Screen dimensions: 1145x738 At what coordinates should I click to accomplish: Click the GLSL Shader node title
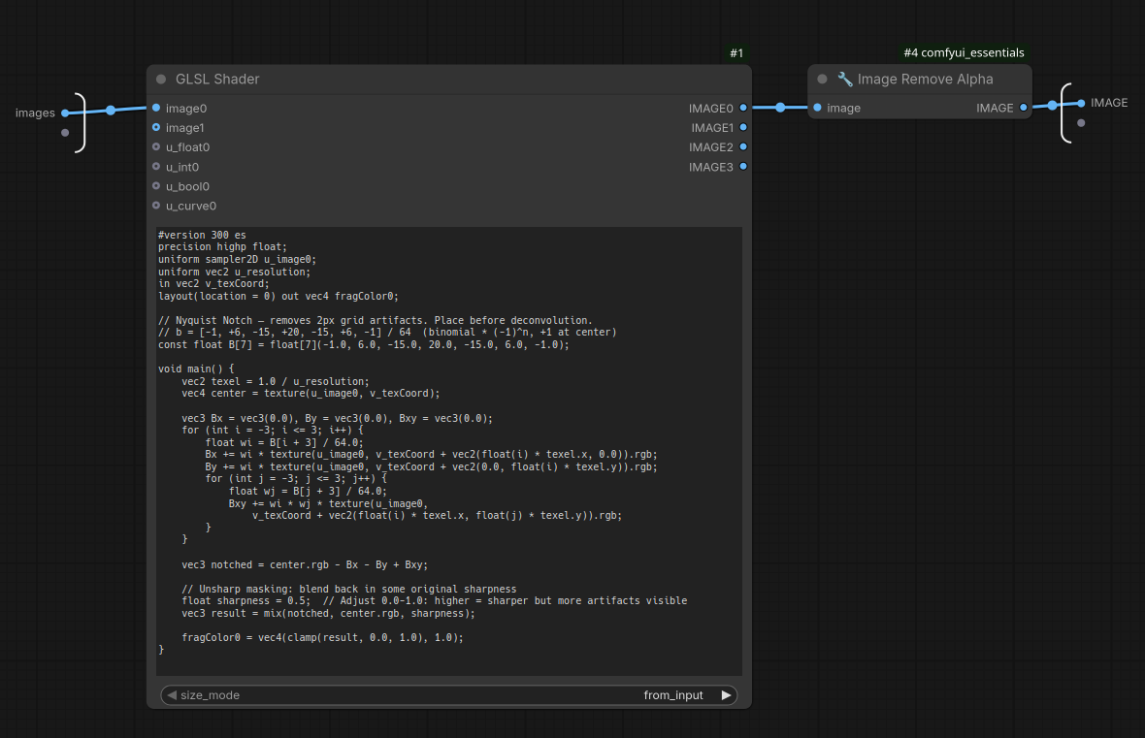click(217, 79)
